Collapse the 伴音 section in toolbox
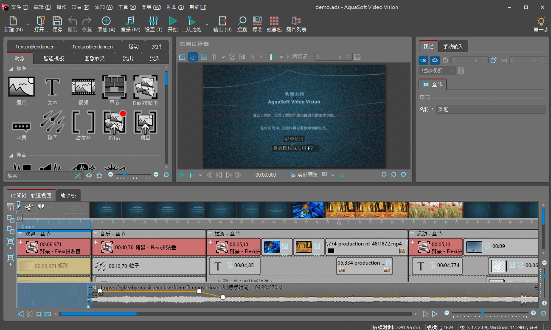Image resolution: width=551 pixels, height=330 pixels. click(x=11, y=155)
